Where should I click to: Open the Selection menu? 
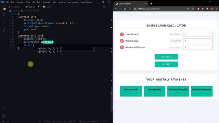coord(20,2)
